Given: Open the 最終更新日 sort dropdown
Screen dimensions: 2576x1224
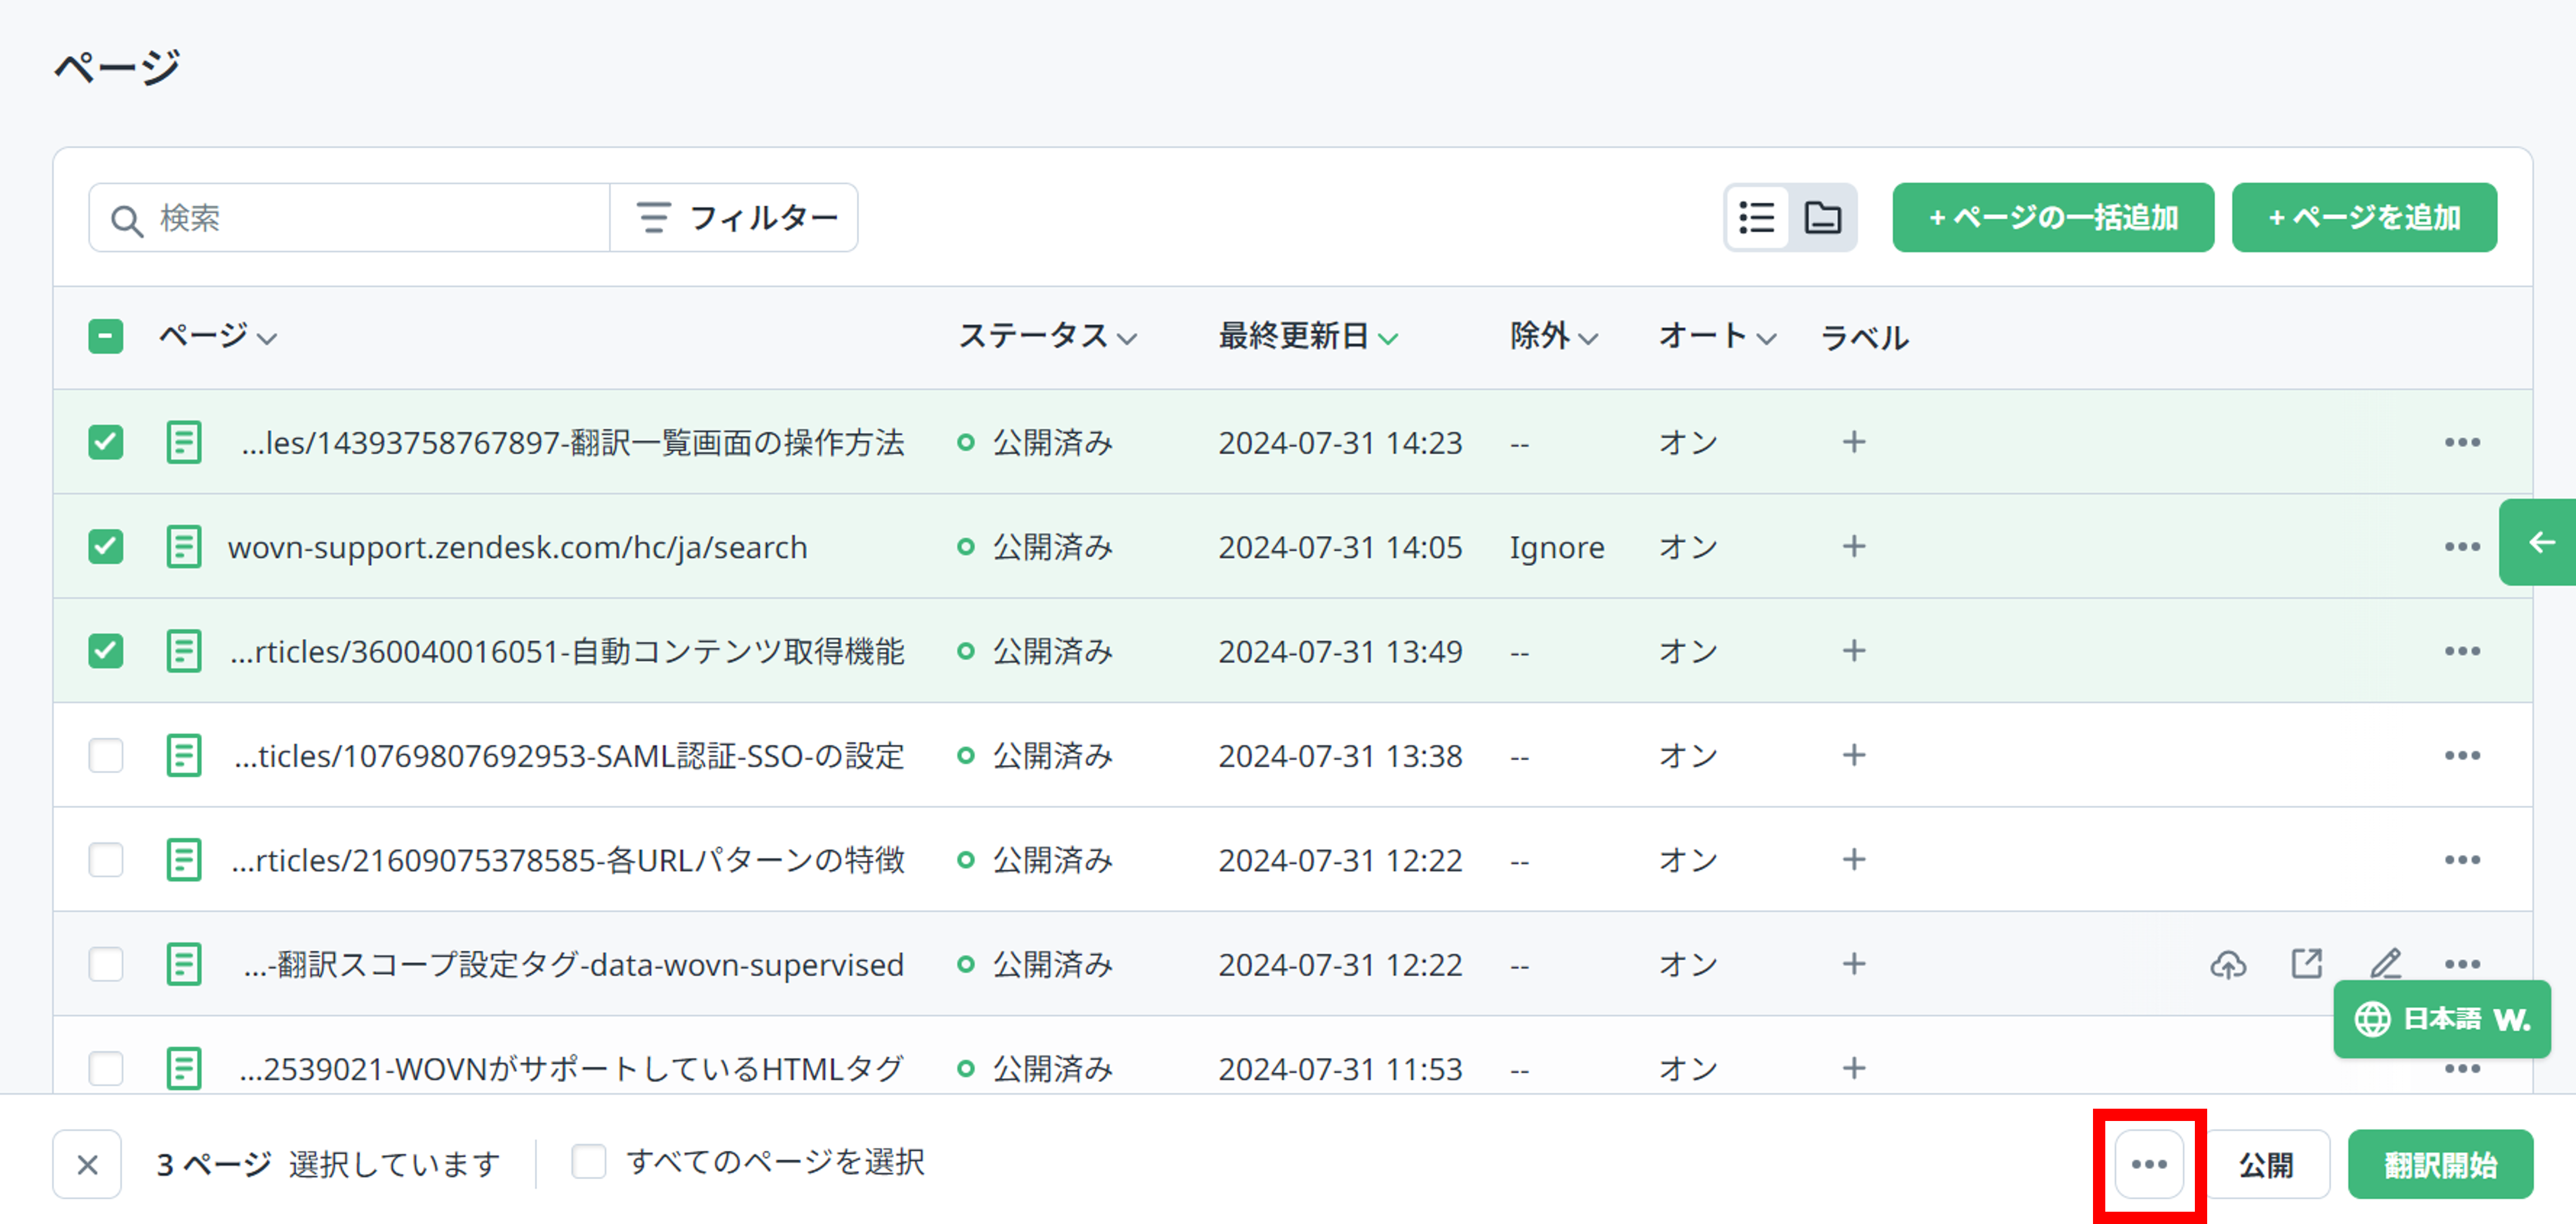Looking at the screenshot, I should point(1388,338).
